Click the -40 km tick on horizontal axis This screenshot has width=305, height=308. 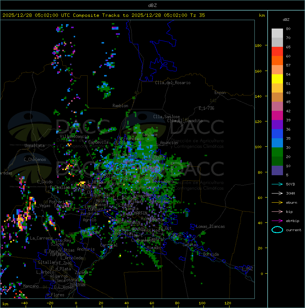(x=24, y=303)
